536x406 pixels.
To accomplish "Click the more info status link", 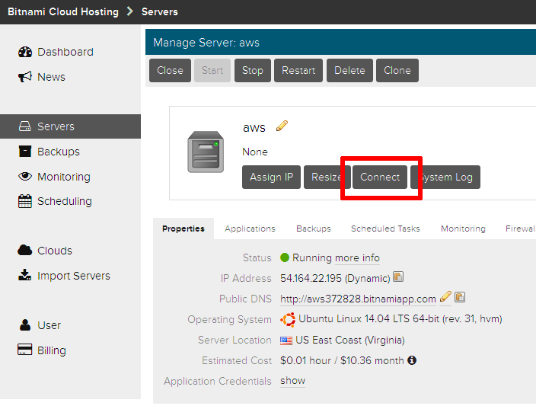I will coord(357,257).
